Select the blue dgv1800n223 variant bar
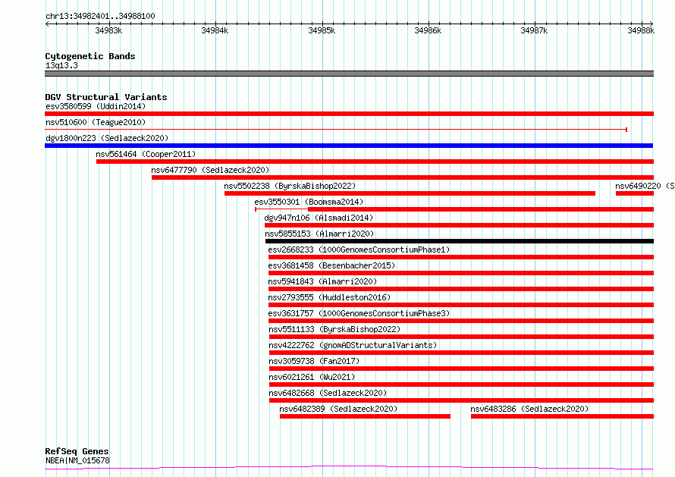Screen dimensions: 675x477 pyautogui.click(x=349, y=146)
